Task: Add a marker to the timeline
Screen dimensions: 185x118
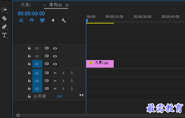Action: click(53, 20)
